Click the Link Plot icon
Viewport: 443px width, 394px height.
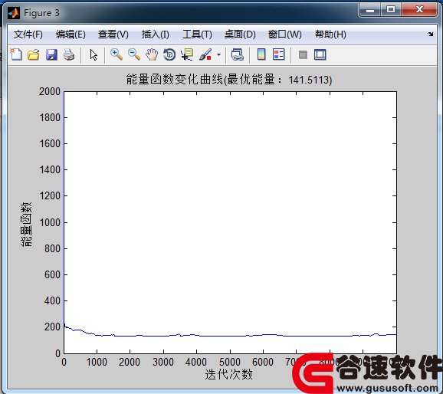[238, 54]
